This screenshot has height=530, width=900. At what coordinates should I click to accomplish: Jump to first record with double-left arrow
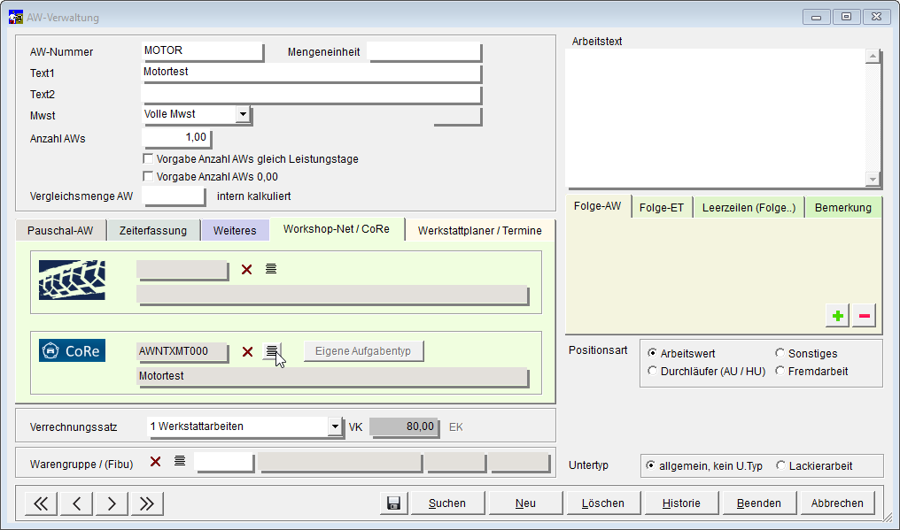tap(41, 503)
